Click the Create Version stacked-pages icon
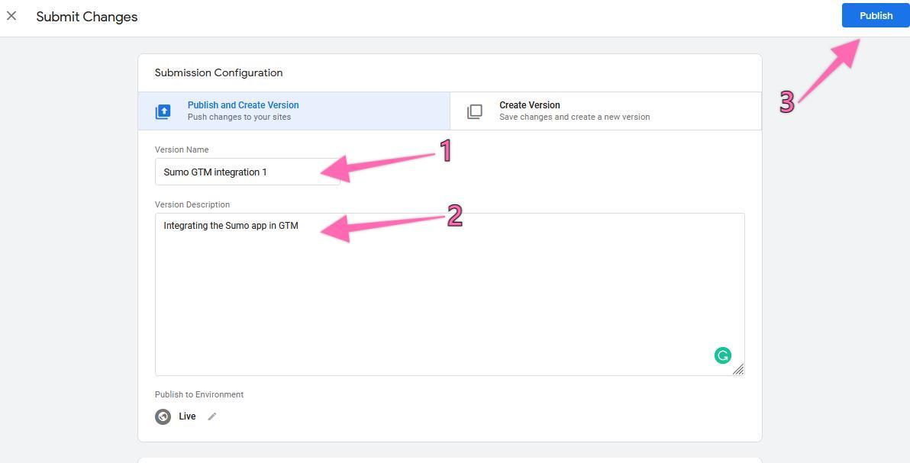Image resolution: width=910 pixels, height=463 pixels. pos(475,111)
